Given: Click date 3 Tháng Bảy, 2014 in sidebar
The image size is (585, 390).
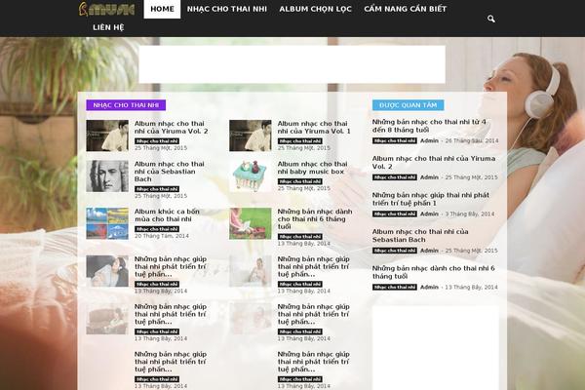Looking at the screenshot, I should (x=470, y=214).
